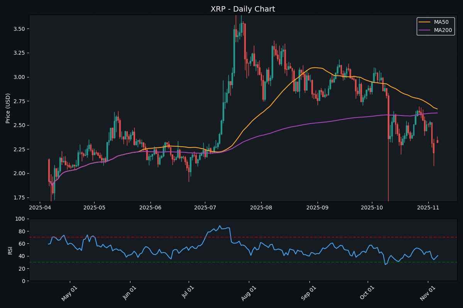Click the MA50 legend line icon

426,22
